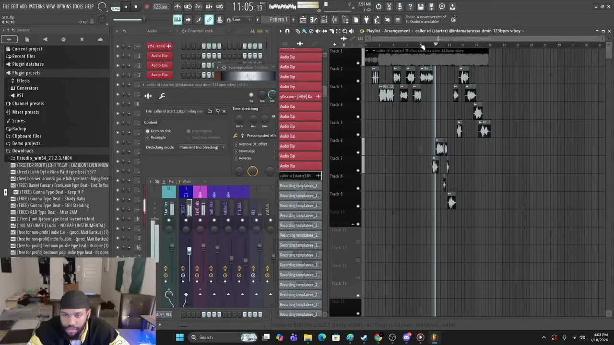Open the VIEW menu
The width and height of the screenshot is (614, 345).
tap(50, 7)
